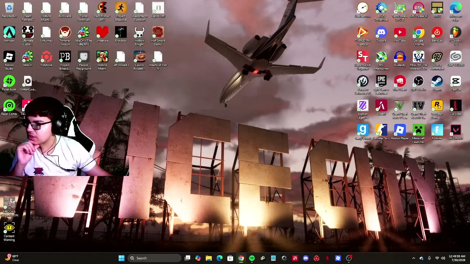Select the Rockstar Games Launcher icon
Image resolution: width=470 pixels, height=264 pixels.
point(437,110)
